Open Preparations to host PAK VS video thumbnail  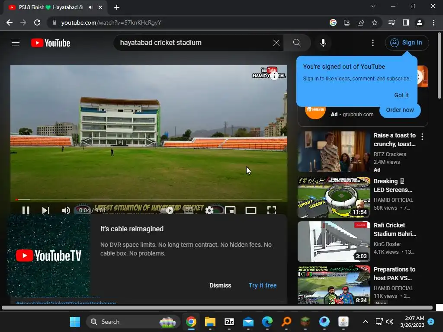pyautogui.click(x=334, y=284)
